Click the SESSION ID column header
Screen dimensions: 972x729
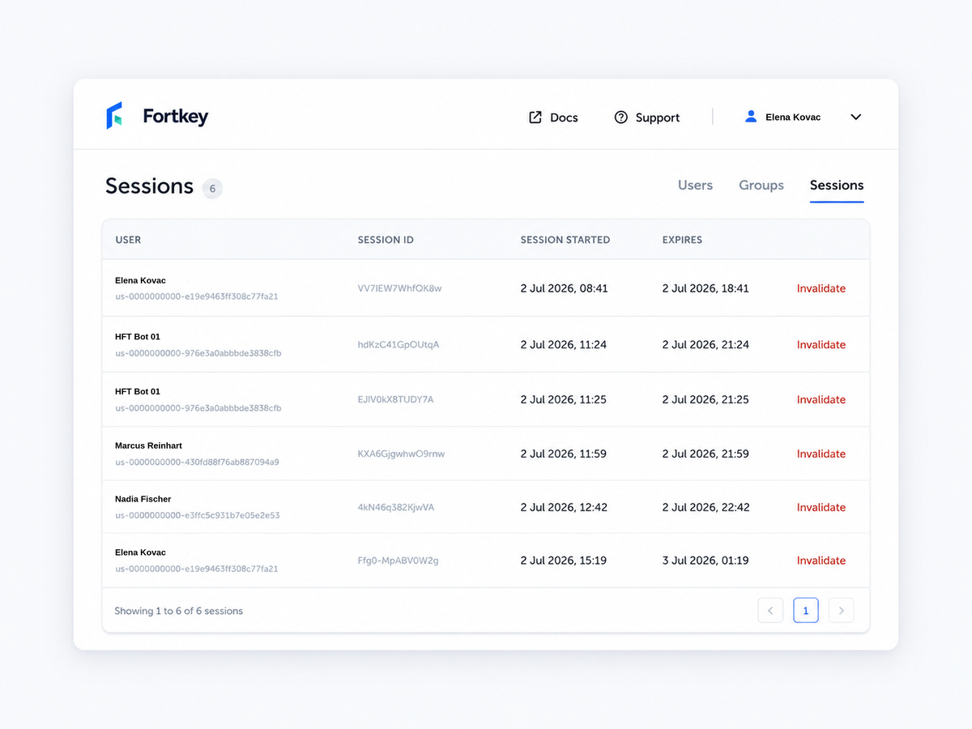coord(386,240)
